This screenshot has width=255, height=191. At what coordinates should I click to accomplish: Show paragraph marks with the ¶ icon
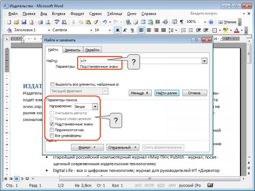click(181, 22)
